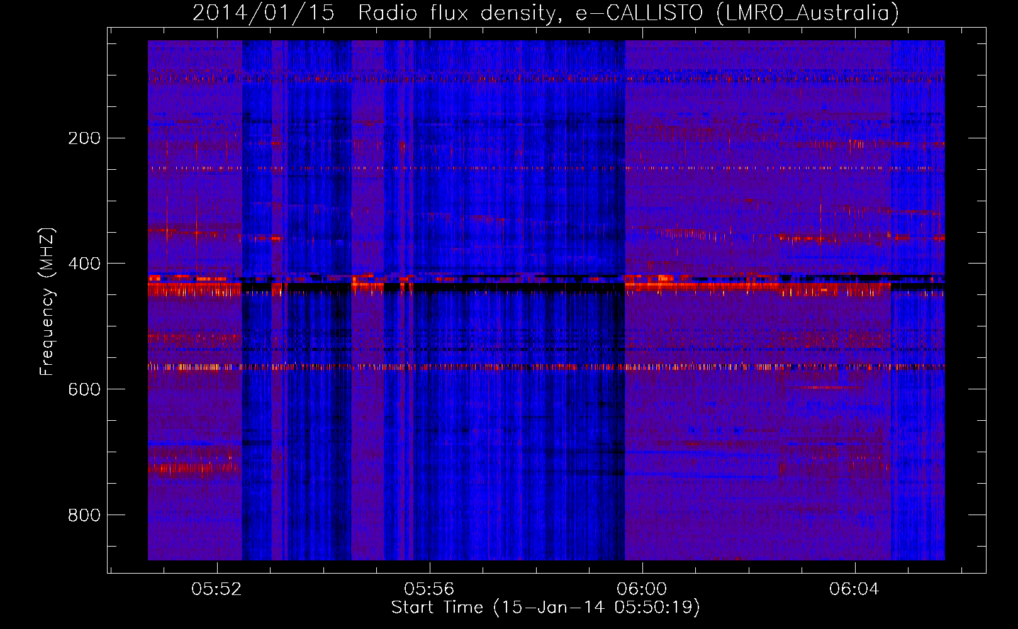Select the 200 frequency tick label

84,138
